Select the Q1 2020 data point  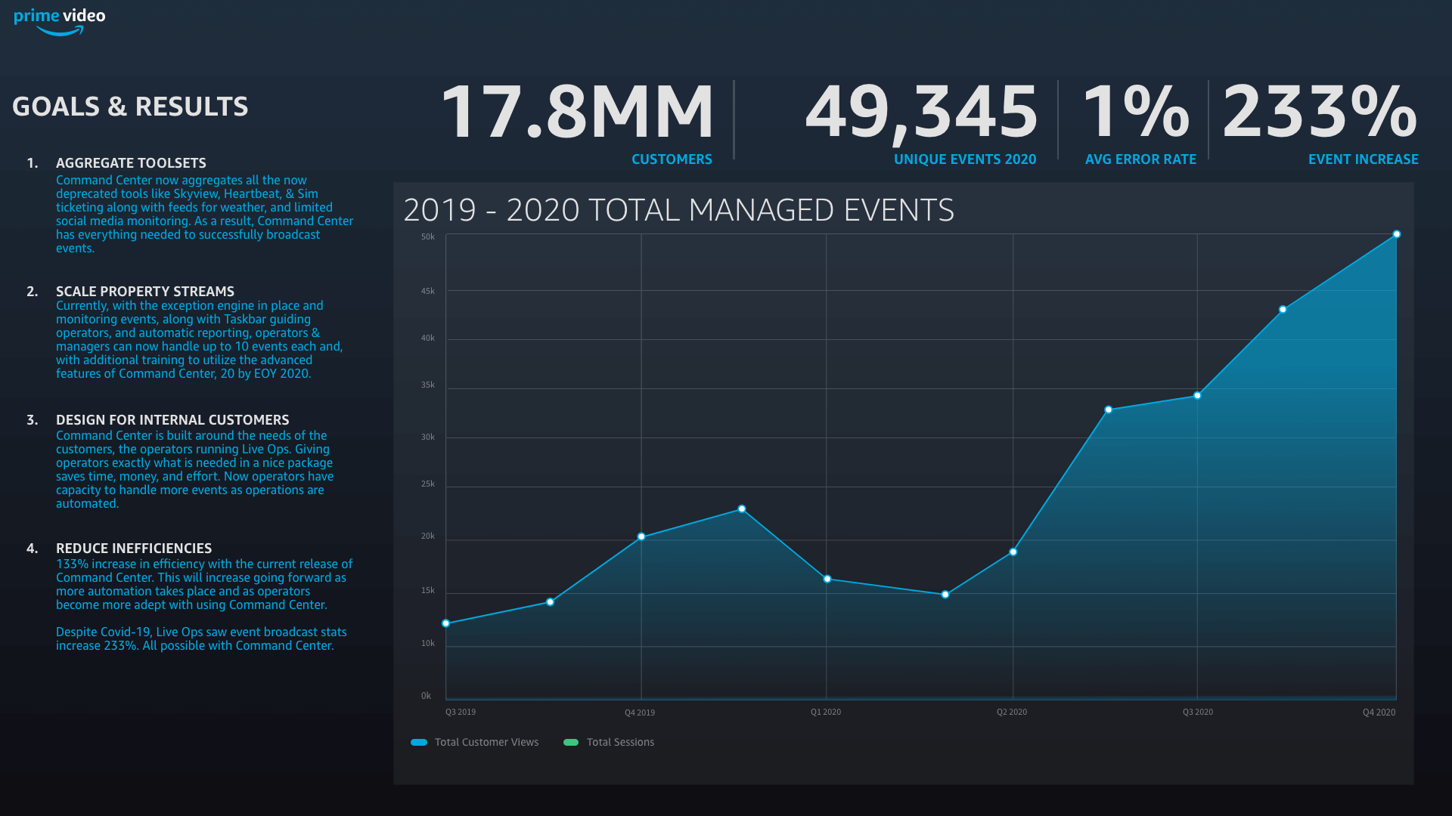[827, 580]
